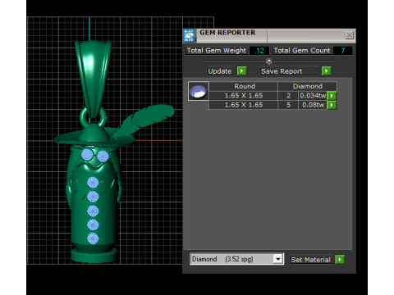Viewport: 394px width, 295px height.
Task: Click the Update button
Action: (x=221, y=71)
